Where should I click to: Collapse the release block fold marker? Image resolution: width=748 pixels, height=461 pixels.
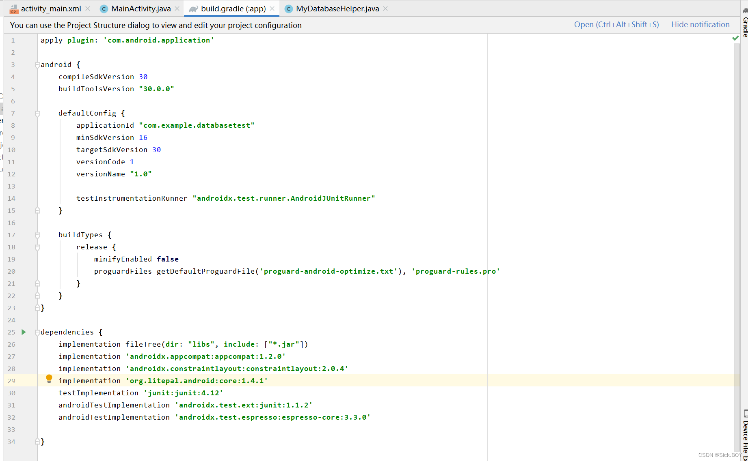37,247
